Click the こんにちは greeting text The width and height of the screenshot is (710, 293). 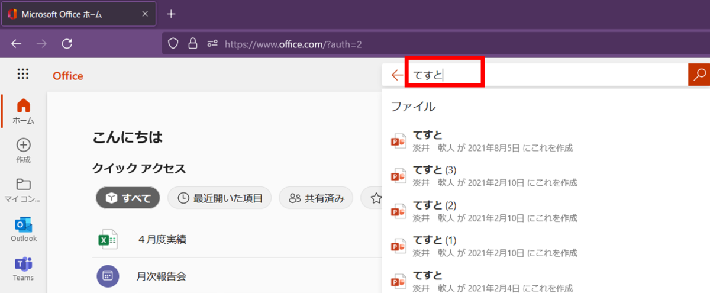pyautogui.click(x=127, y=138)
